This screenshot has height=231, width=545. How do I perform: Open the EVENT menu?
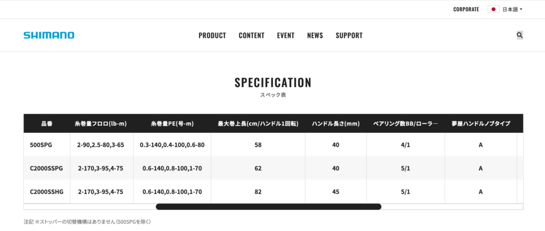(x=286, y=36)
